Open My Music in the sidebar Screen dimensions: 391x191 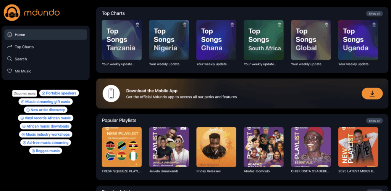[x=23, y=71]
